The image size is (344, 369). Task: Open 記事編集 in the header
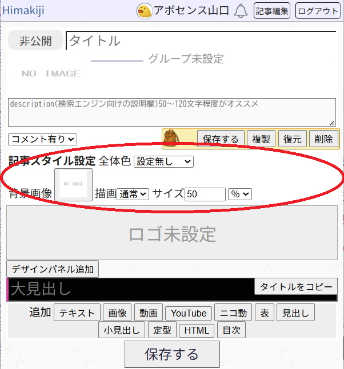[x=272, y=10]
